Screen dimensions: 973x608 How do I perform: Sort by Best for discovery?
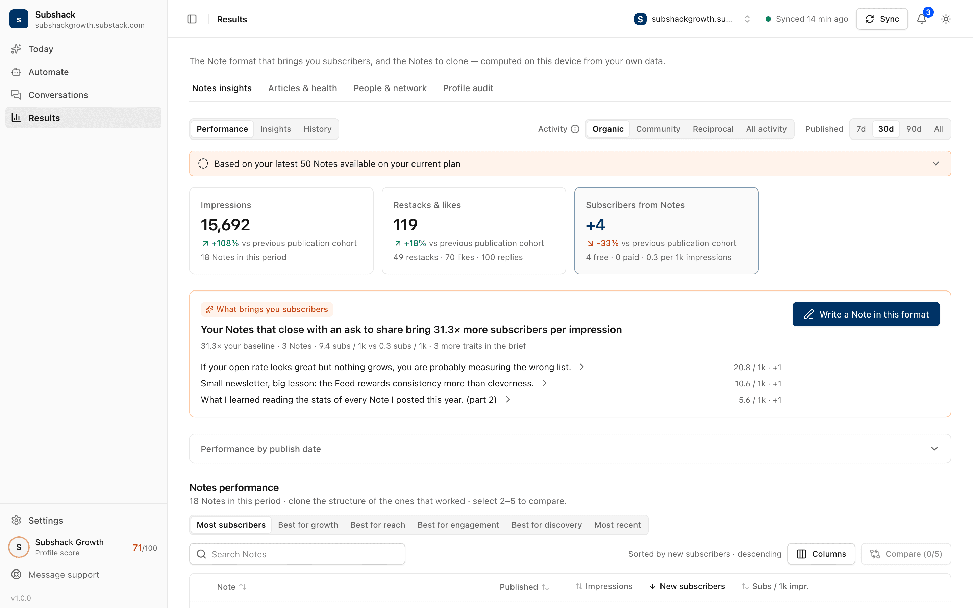point(546,525)
